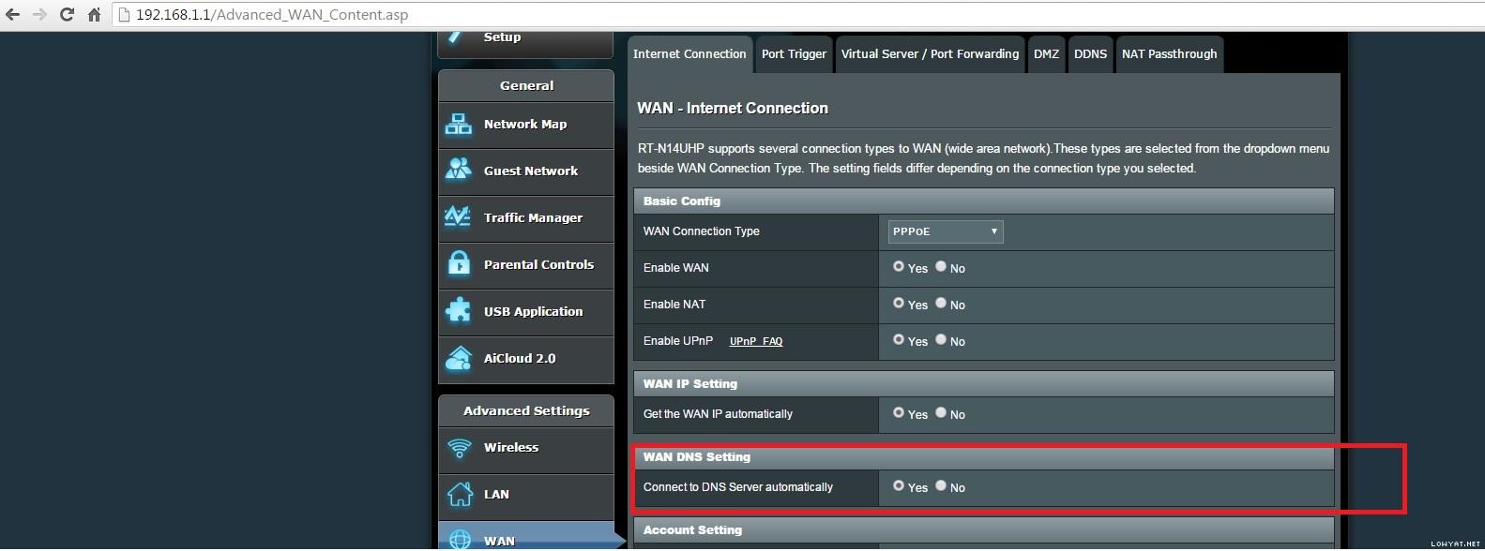Go to the DDNS tab
The width and height of the screenshot is (1485, 551).
click(x=1090, y=54)
